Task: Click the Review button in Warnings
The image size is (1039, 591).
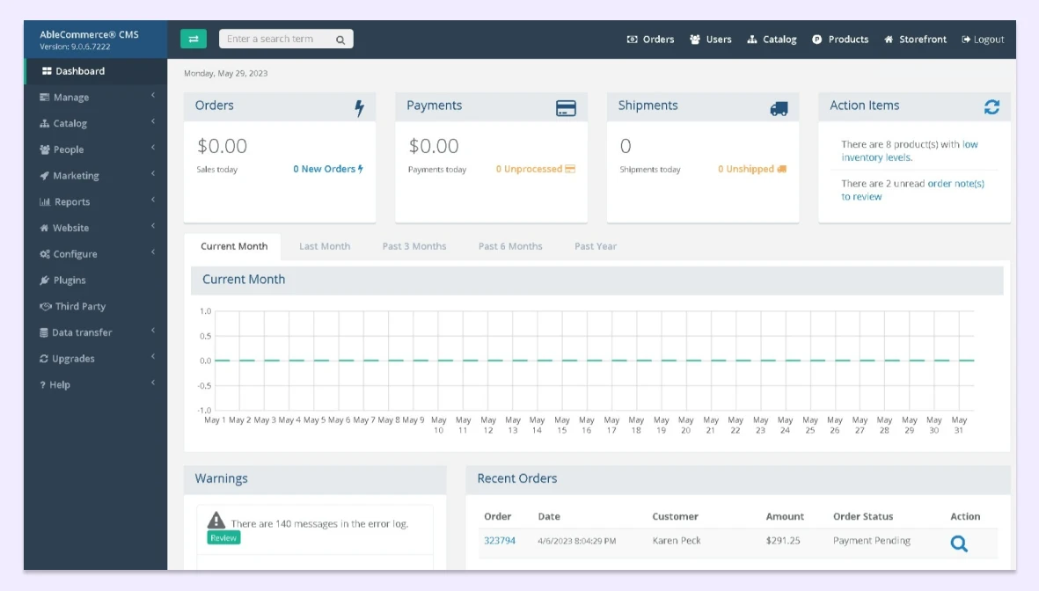Action: (223, 536)
